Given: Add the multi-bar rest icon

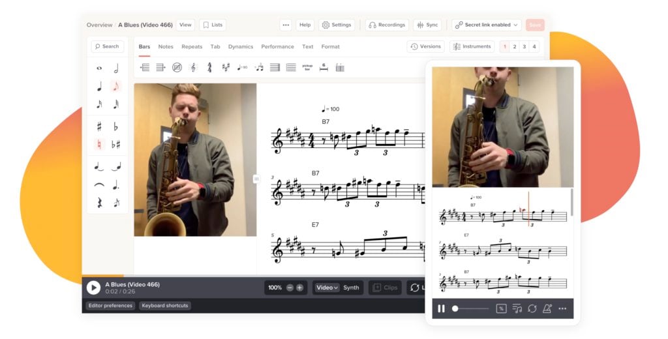Looking at the screenshot, I should 324,67.
